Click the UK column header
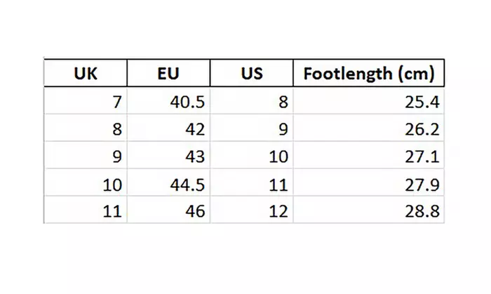This screenshot has width=491, height=294. pos(85,74)
